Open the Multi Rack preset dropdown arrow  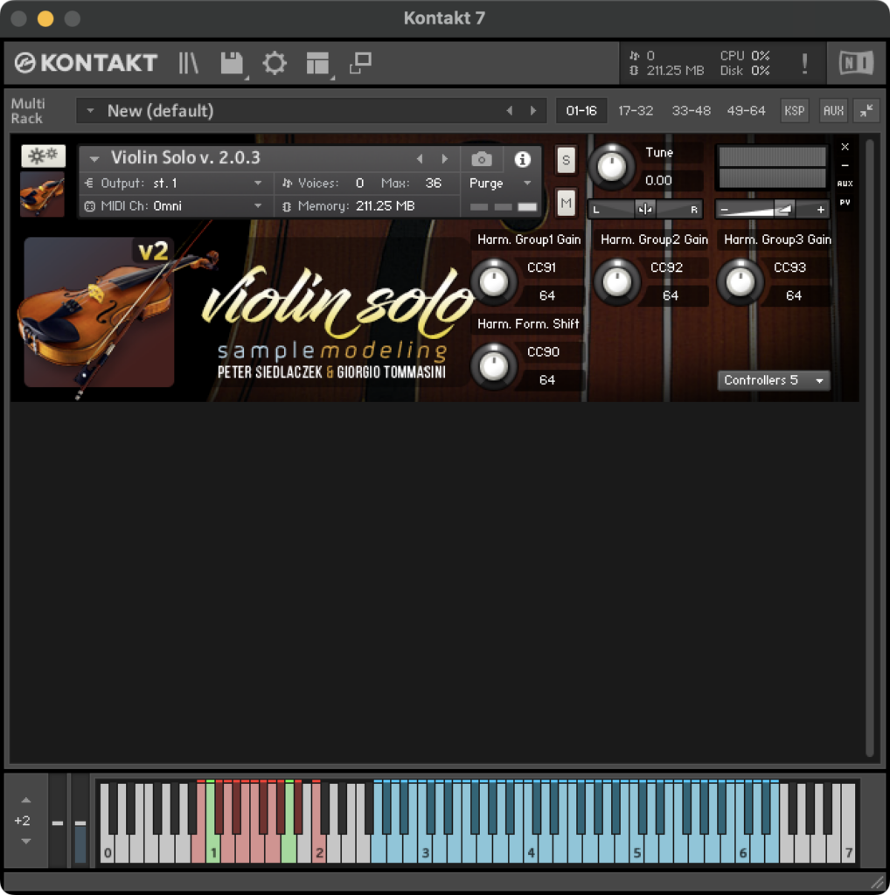coord(90,111)
